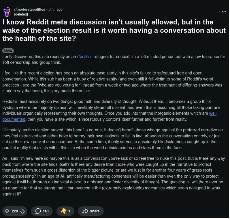Click the Meta flair tag
The height and width of the screenshot is (219, 230).
click(x=8, y=51)
